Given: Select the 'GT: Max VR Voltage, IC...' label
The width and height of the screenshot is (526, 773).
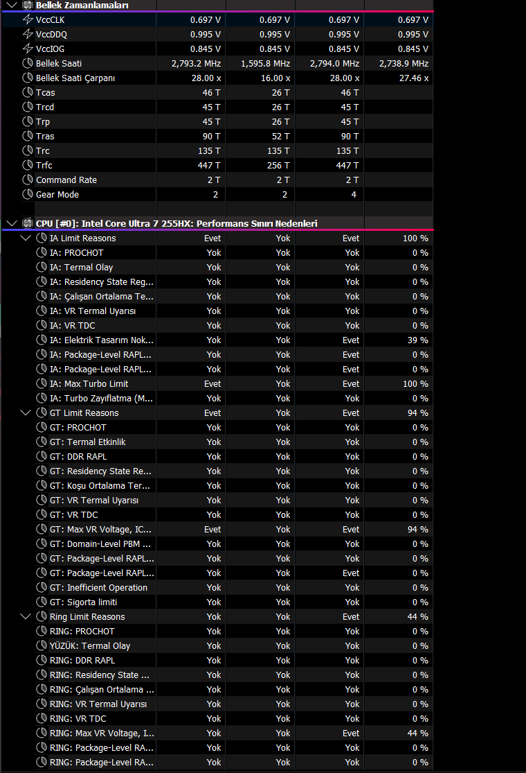Looking at the screenshot, I should click(100, 530).
